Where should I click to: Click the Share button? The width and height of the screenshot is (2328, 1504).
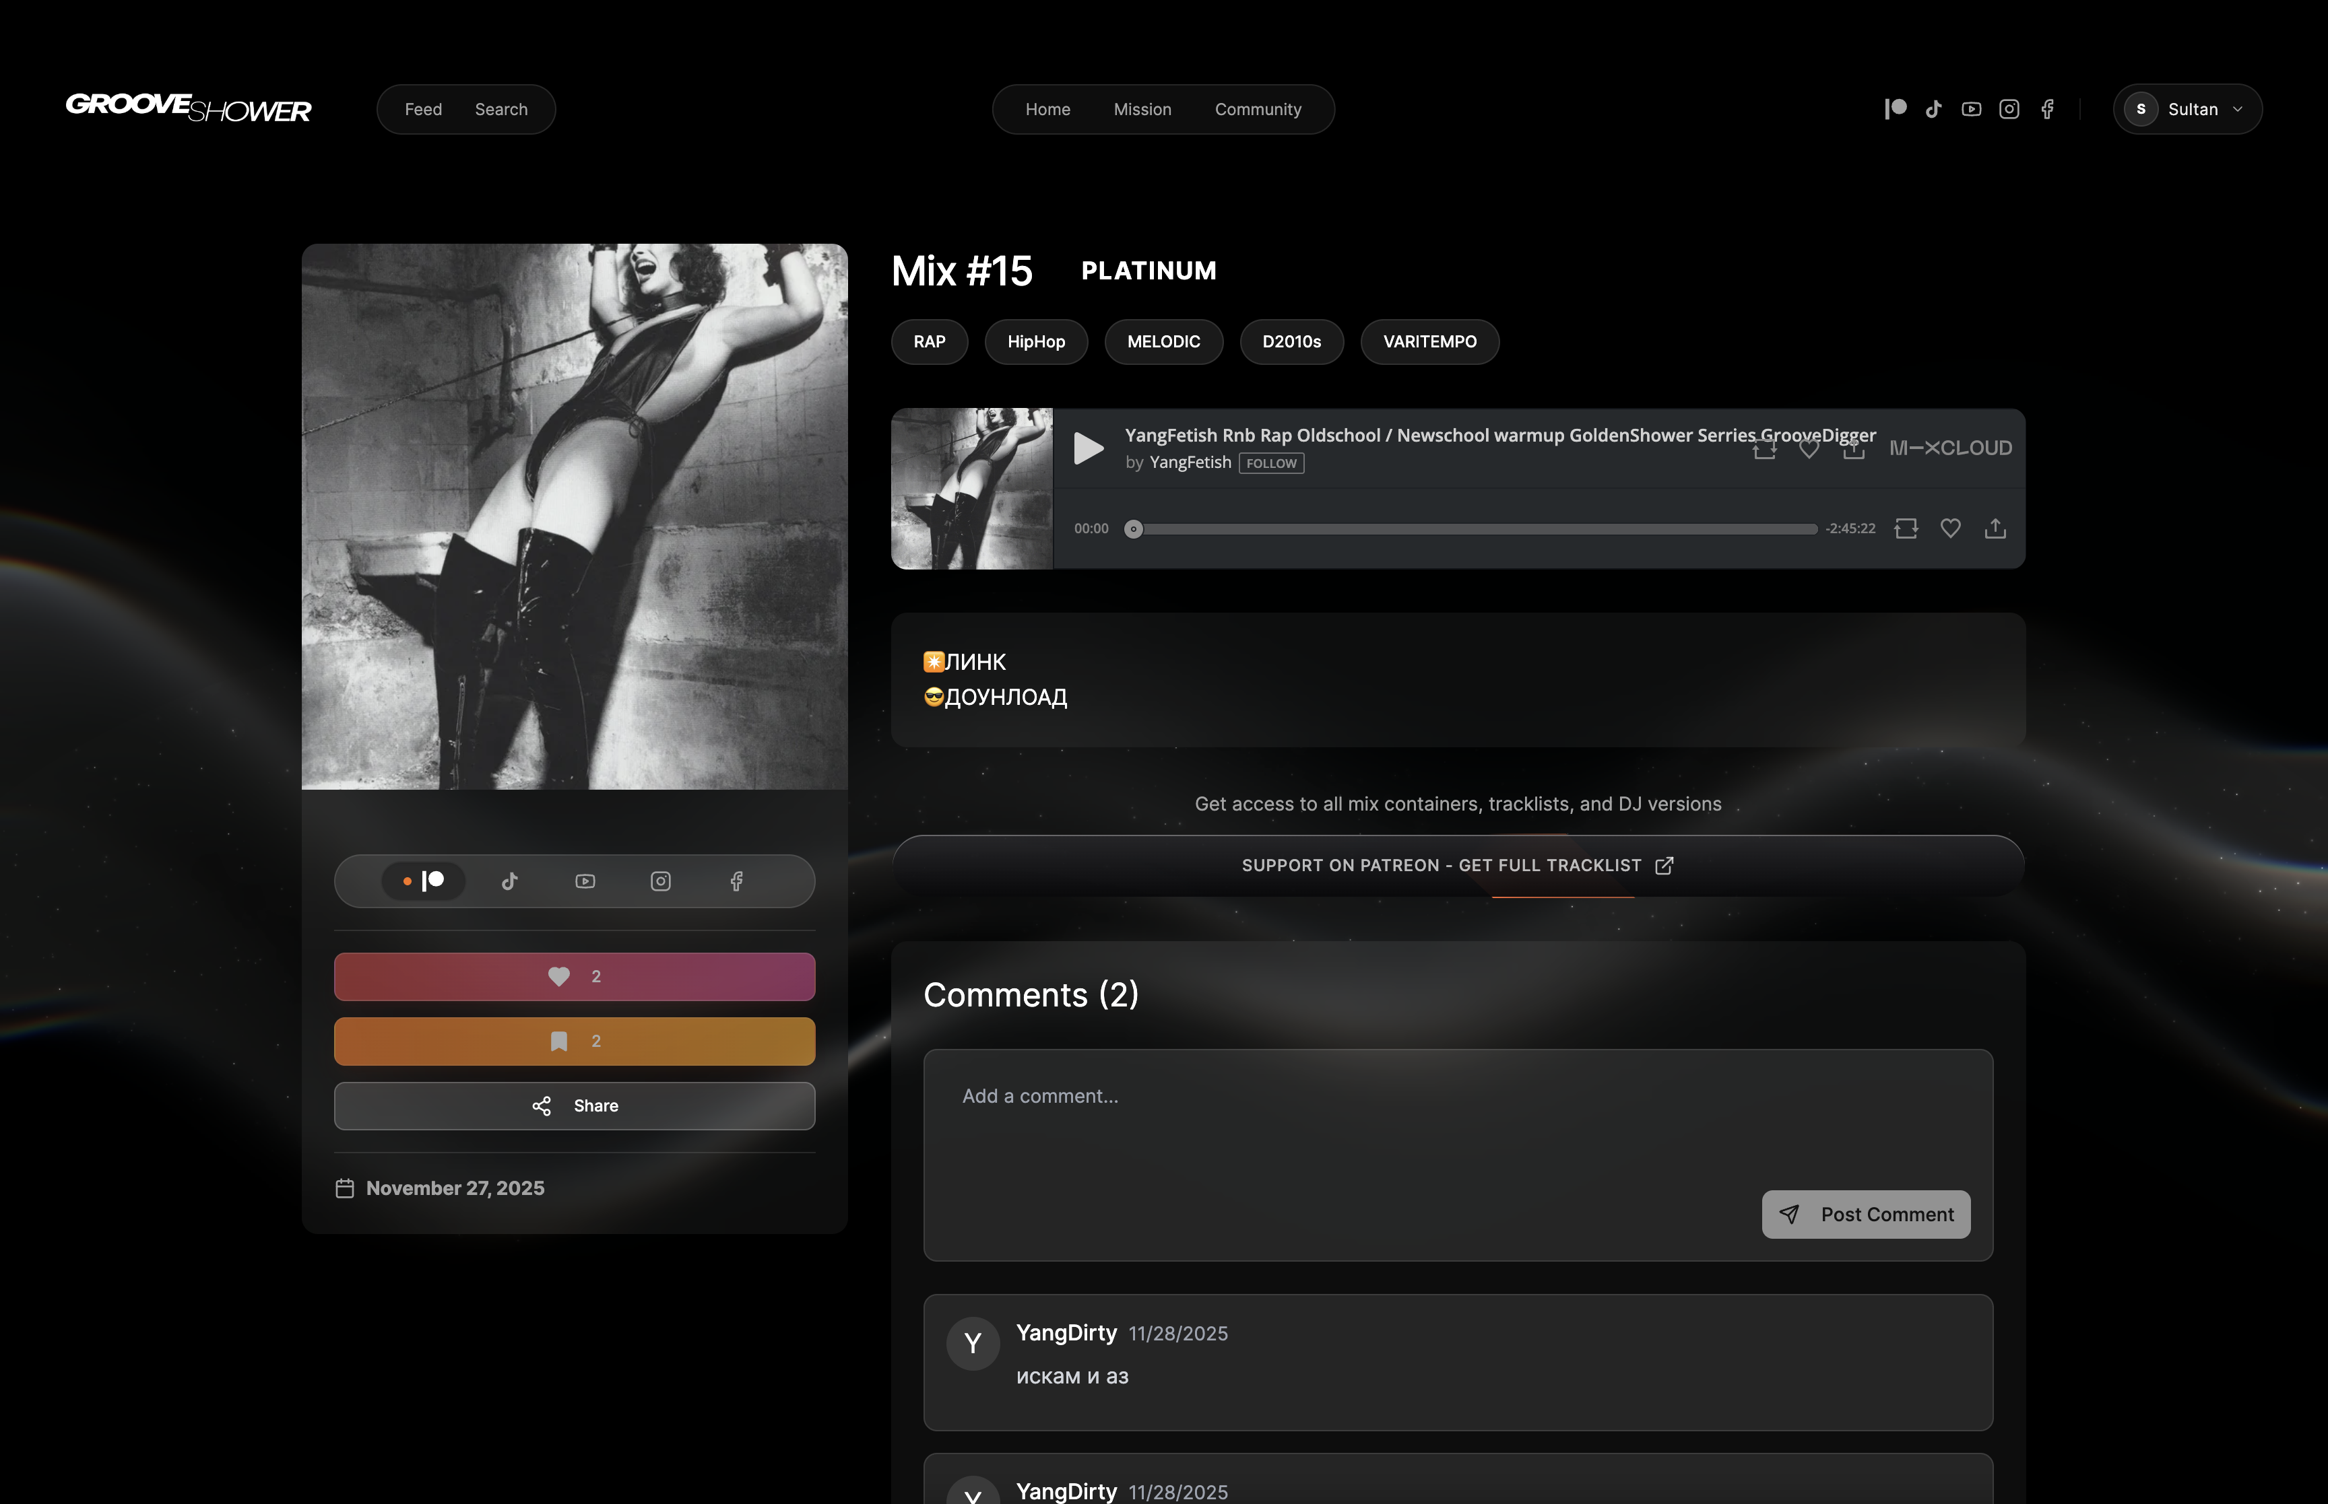coord(575,1105)
